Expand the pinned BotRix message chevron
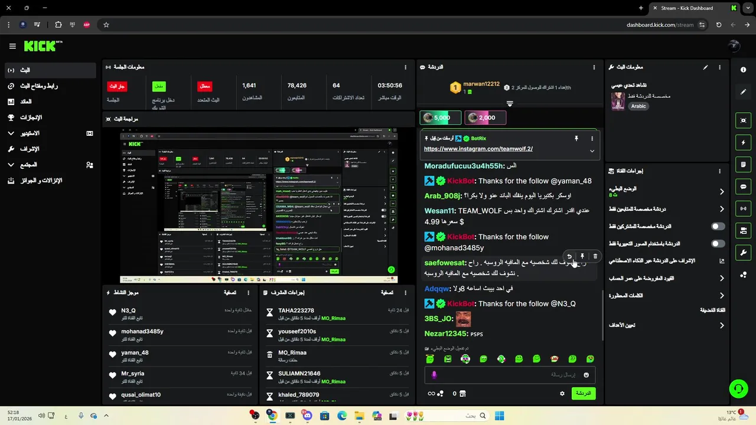 592,151
